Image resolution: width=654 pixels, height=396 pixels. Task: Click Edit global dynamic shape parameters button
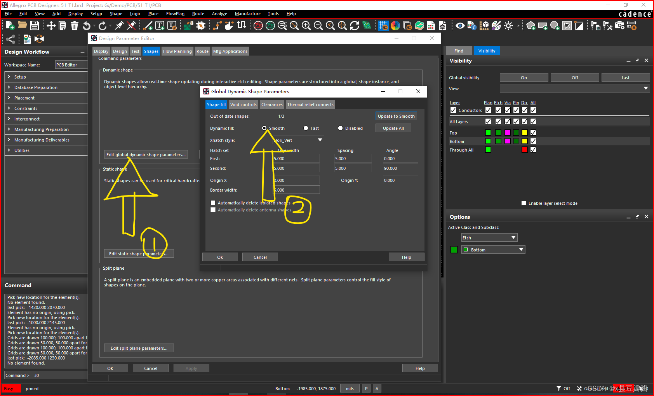pyautogui.click(x=146, y=155)
